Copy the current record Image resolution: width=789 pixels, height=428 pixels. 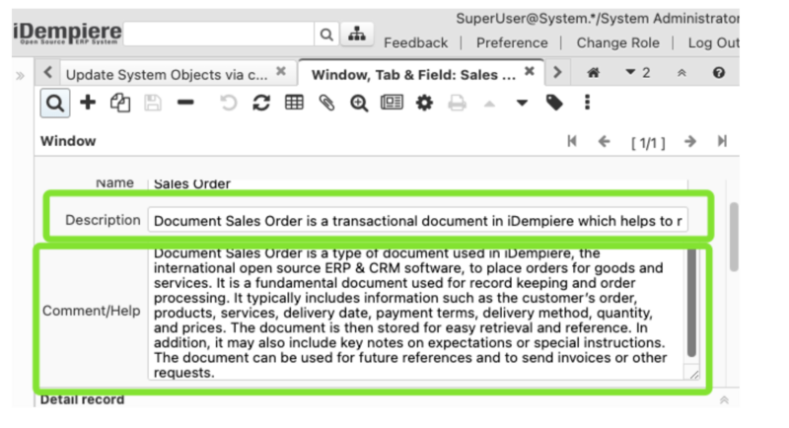click(119, 103)
